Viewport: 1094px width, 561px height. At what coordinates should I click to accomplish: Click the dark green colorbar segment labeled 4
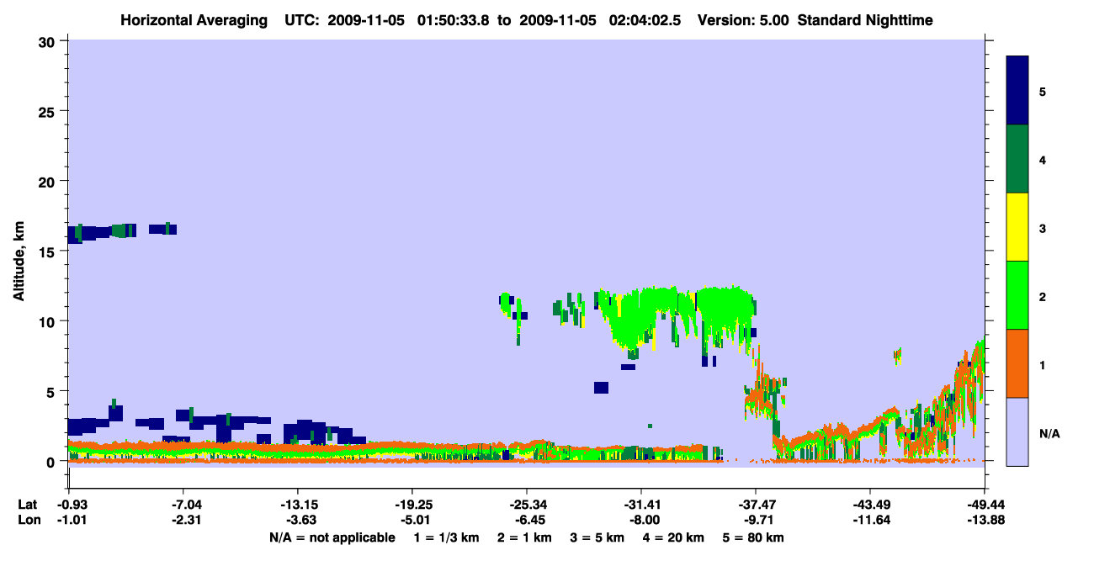(1017, 159)
